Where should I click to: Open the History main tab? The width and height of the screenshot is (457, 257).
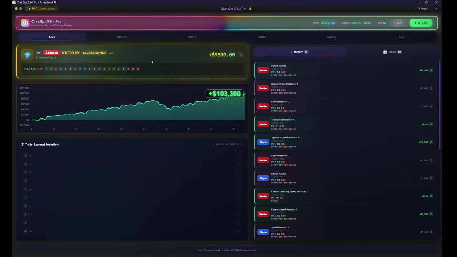pyautogui.click(x=122, y=37)
